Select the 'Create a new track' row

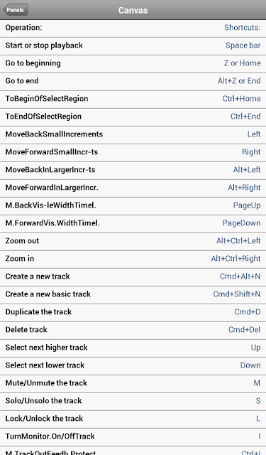tap(133, 277)
